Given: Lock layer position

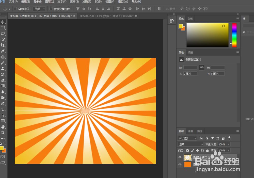Looking at the screenshot, I should [x=197, y=151].
